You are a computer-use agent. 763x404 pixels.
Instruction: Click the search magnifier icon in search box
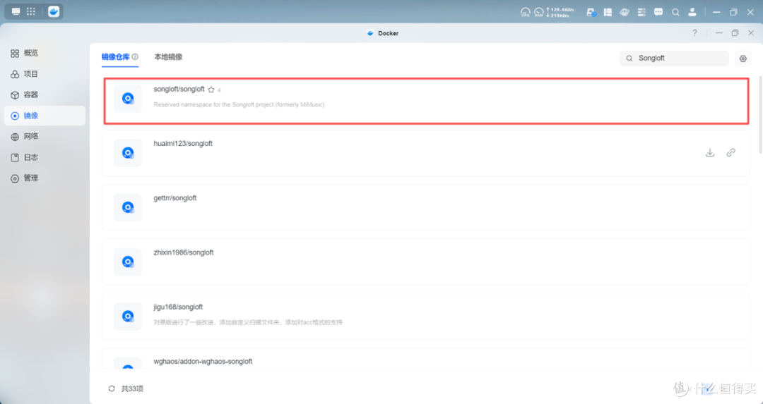click(x=629, y=59)
